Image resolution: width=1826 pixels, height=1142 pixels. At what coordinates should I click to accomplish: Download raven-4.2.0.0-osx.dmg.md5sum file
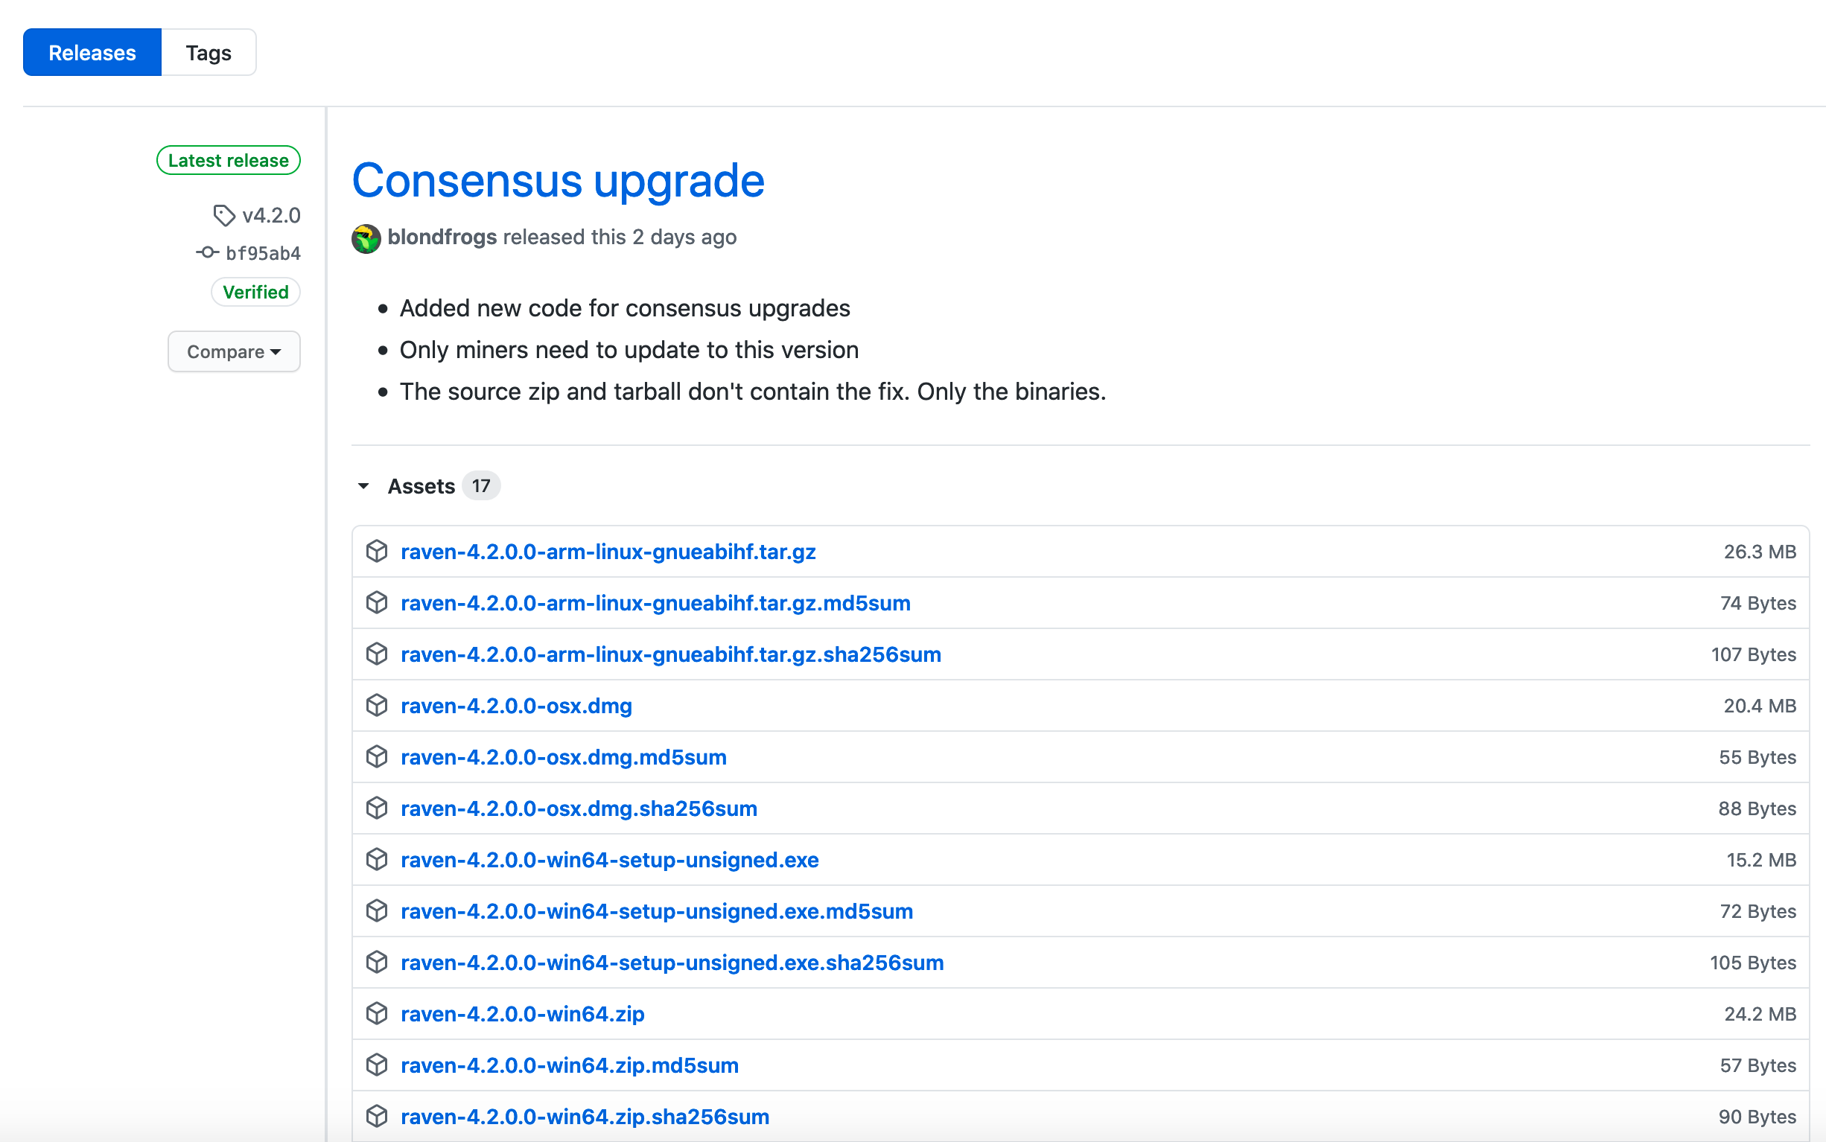pyautogui.click(x=564, y=757)
